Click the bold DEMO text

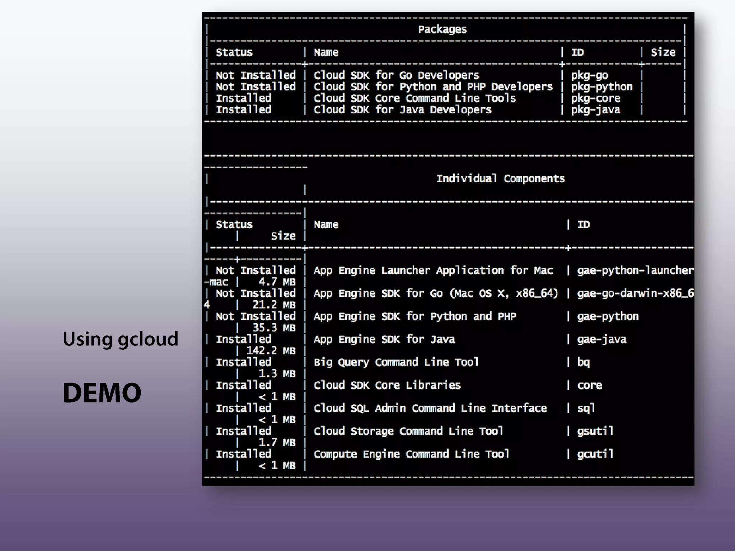coord(102,393)
